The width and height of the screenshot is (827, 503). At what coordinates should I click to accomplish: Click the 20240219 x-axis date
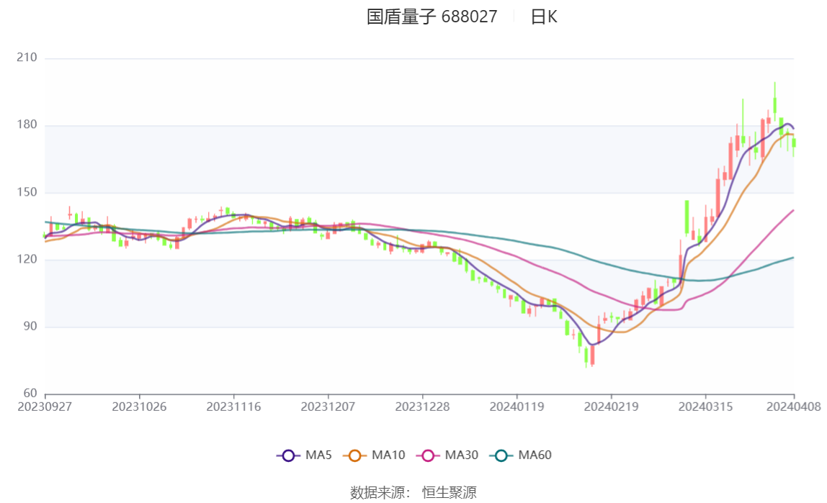pos(612,407)
